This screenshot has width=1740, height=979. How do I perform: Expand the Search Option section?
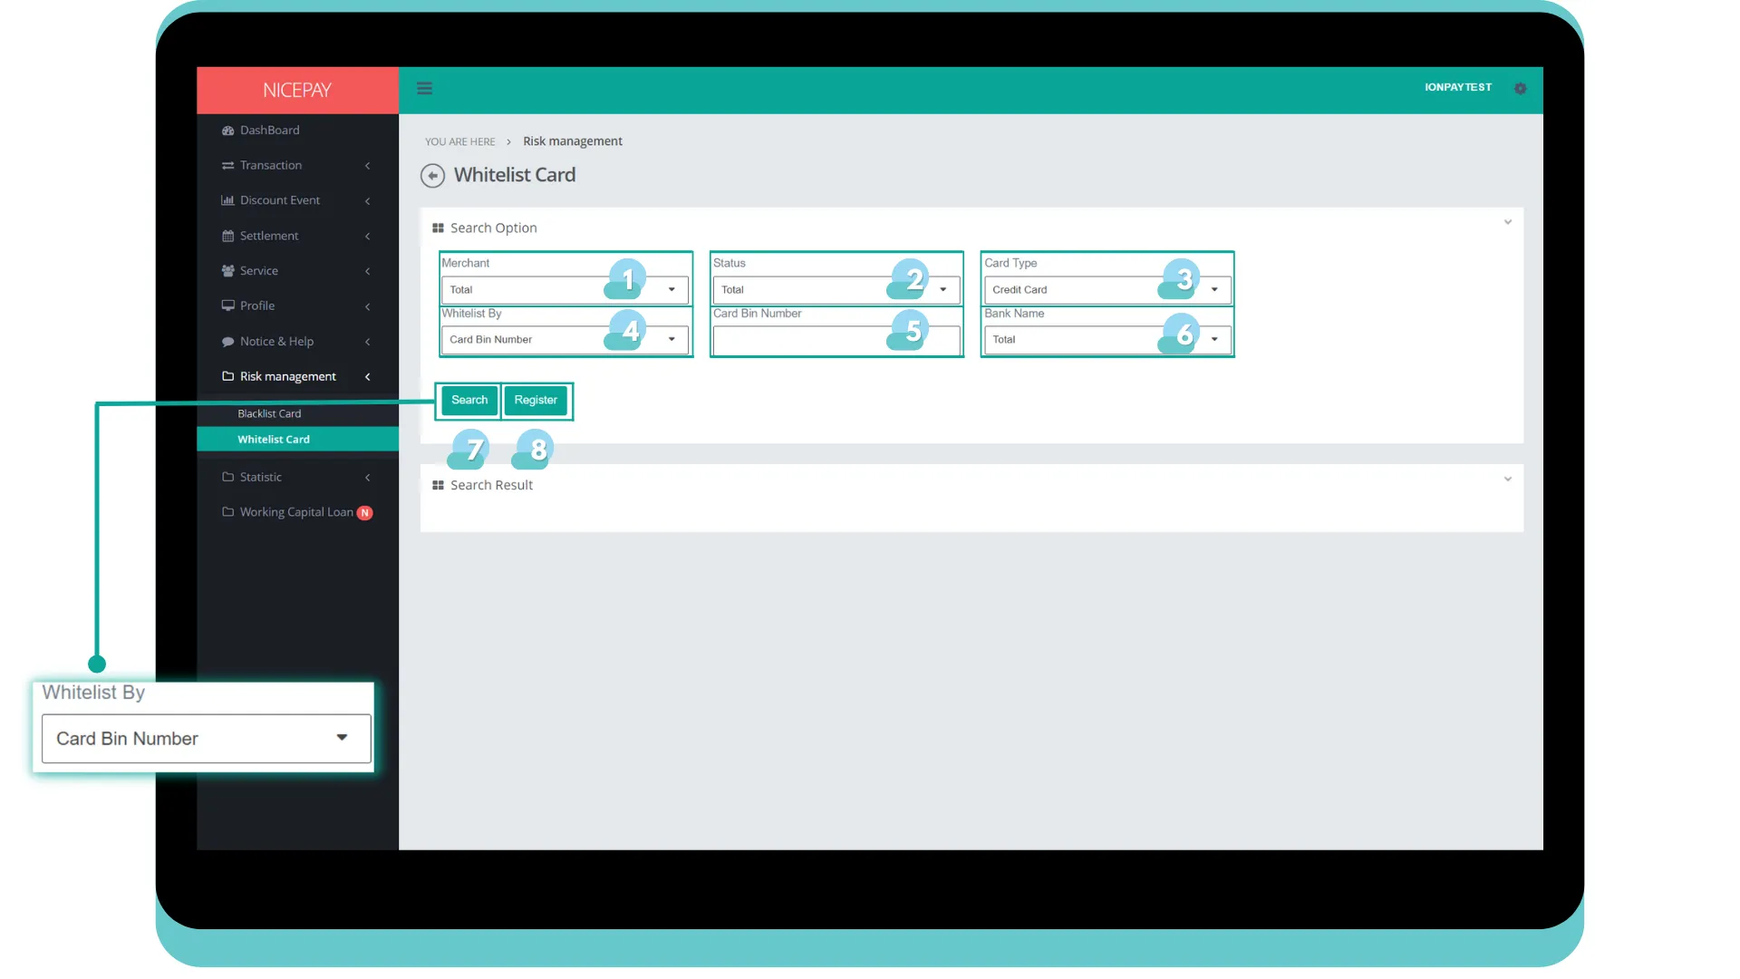(1508, 222)
